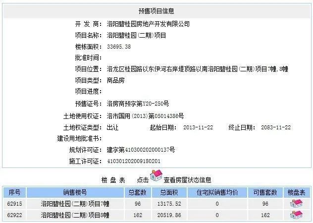
Task: Open 楼盘表 icon for 项目8幢 row
Action: coord(297,215)
